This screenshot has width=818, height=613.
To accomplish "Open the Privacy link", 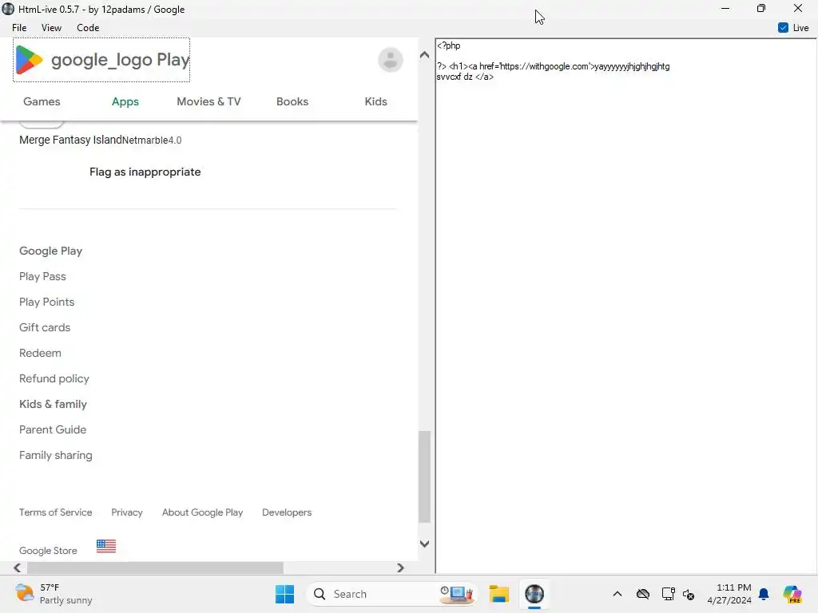I will pos(127,512).
